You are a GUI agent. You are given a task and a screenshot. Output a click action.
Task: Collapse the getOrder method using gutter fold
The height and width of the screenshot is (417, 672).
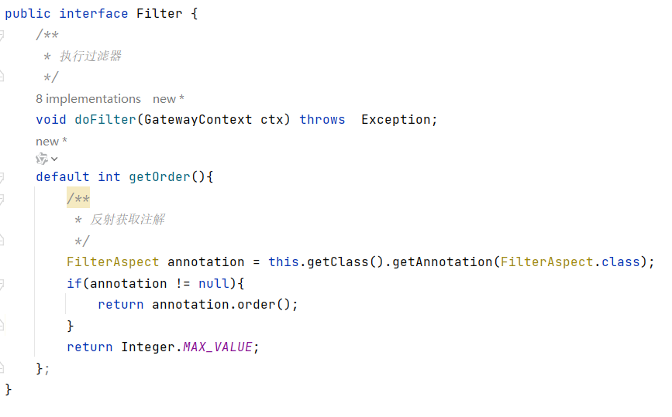pyautogui.click(x=2, y=177)
